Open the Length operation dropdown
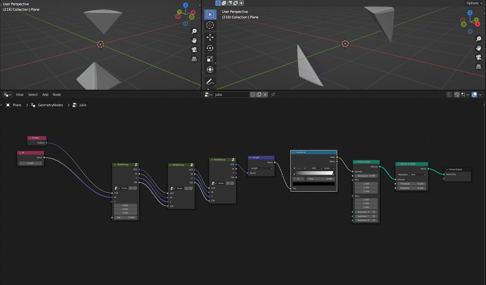 (x=261, y=168)
